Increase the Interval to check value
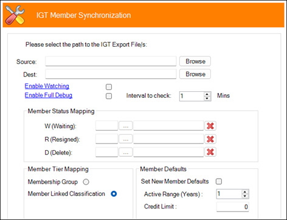The width and height of the screenshot is (287, 220). (x=207, y=94)
